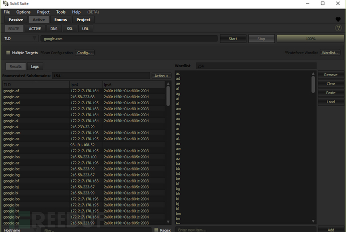Switch to the Project tab
The width and height of the screenshot is (346, 232).
point(83,20)
